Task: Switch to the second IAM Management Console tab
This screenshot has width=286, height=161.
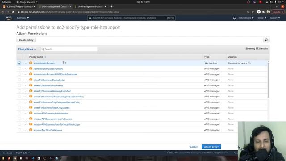Action: click(x=90, y=7)
